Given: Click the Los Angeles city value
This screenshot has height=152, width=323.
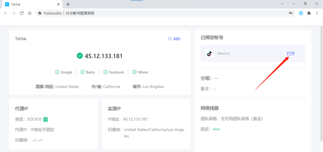Looking at the screenshot, I should tap(153, 87).
